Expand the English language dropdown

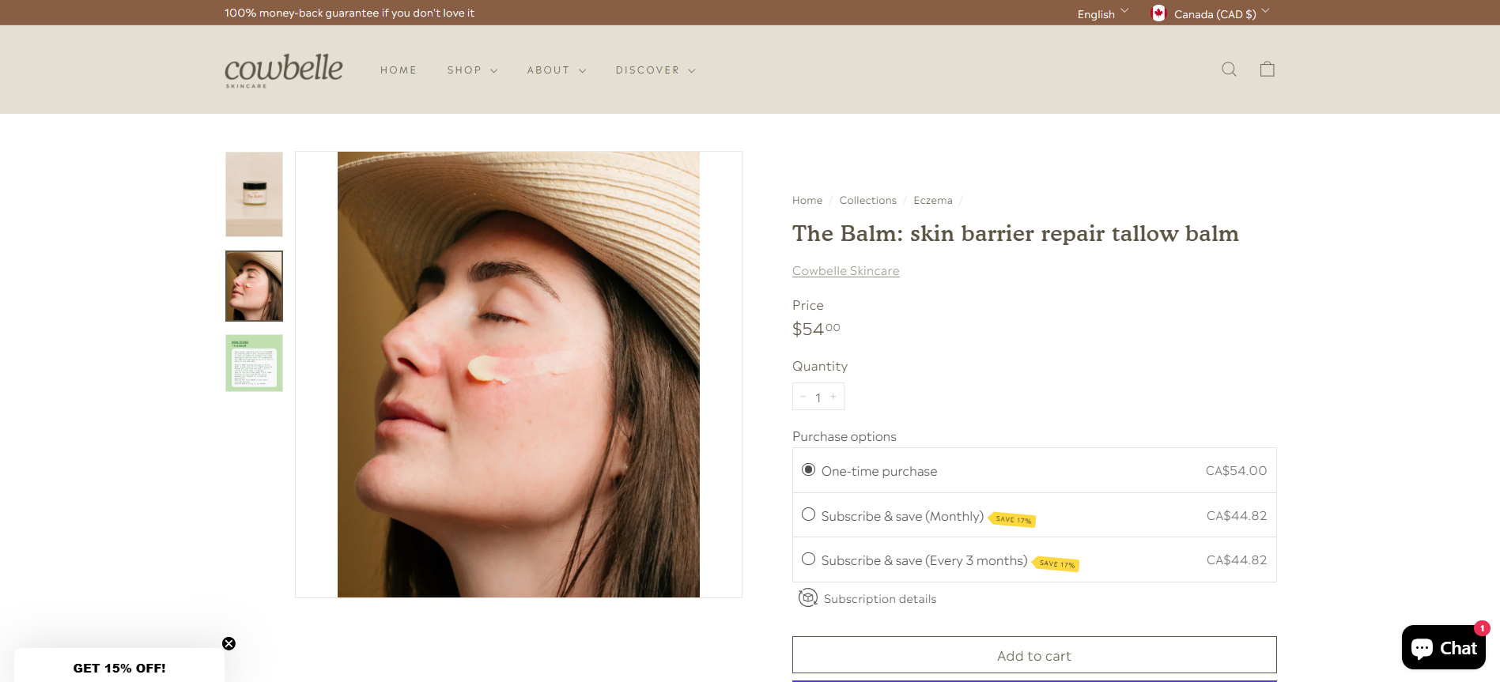click(1102, 13)
